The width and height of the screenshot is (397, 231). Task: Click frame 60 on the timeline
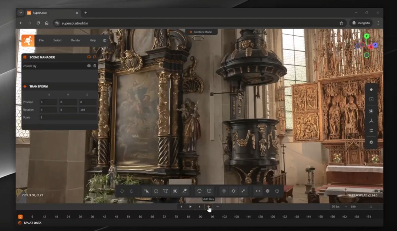(x=140, y=217)
